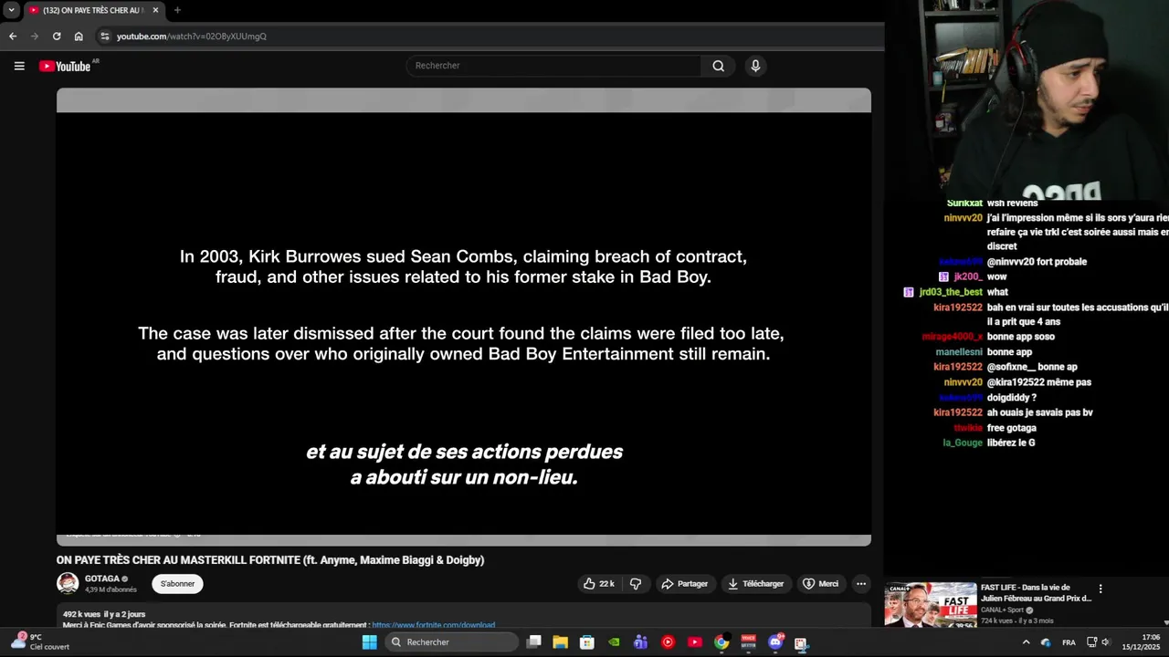The height and width of the screenshot is (657, 1169).
Task: Open Discord on the taskbar
Action: [775, 642]
